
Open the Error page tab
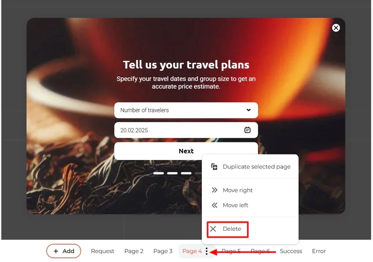(x=319, y=251)
